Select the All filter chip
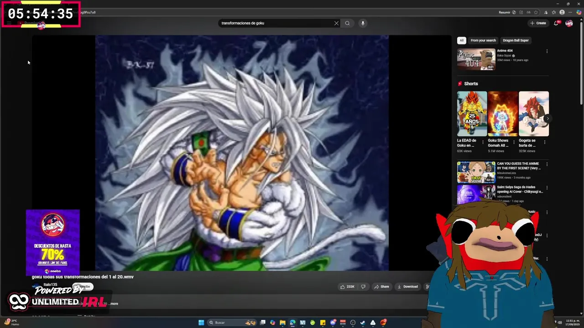 462,41
